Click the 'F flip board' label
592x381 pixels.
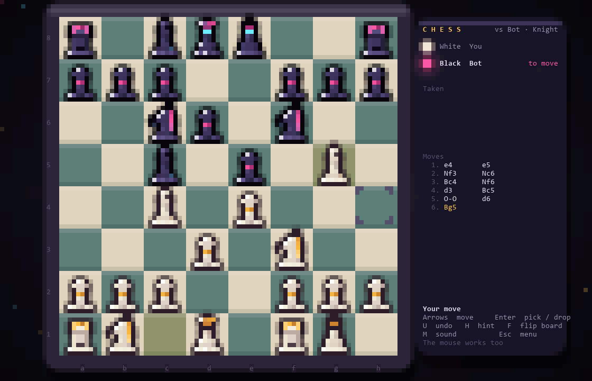(534, 326)
